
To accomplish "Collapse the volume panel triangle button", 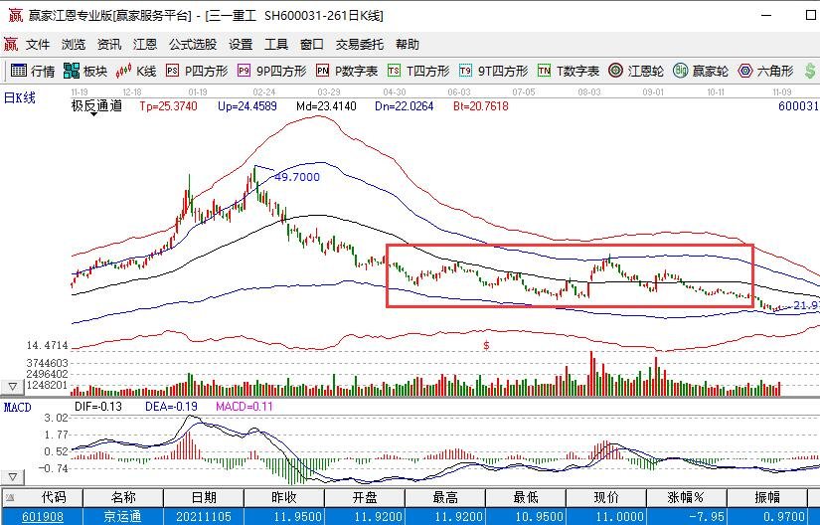I will 13,387.
